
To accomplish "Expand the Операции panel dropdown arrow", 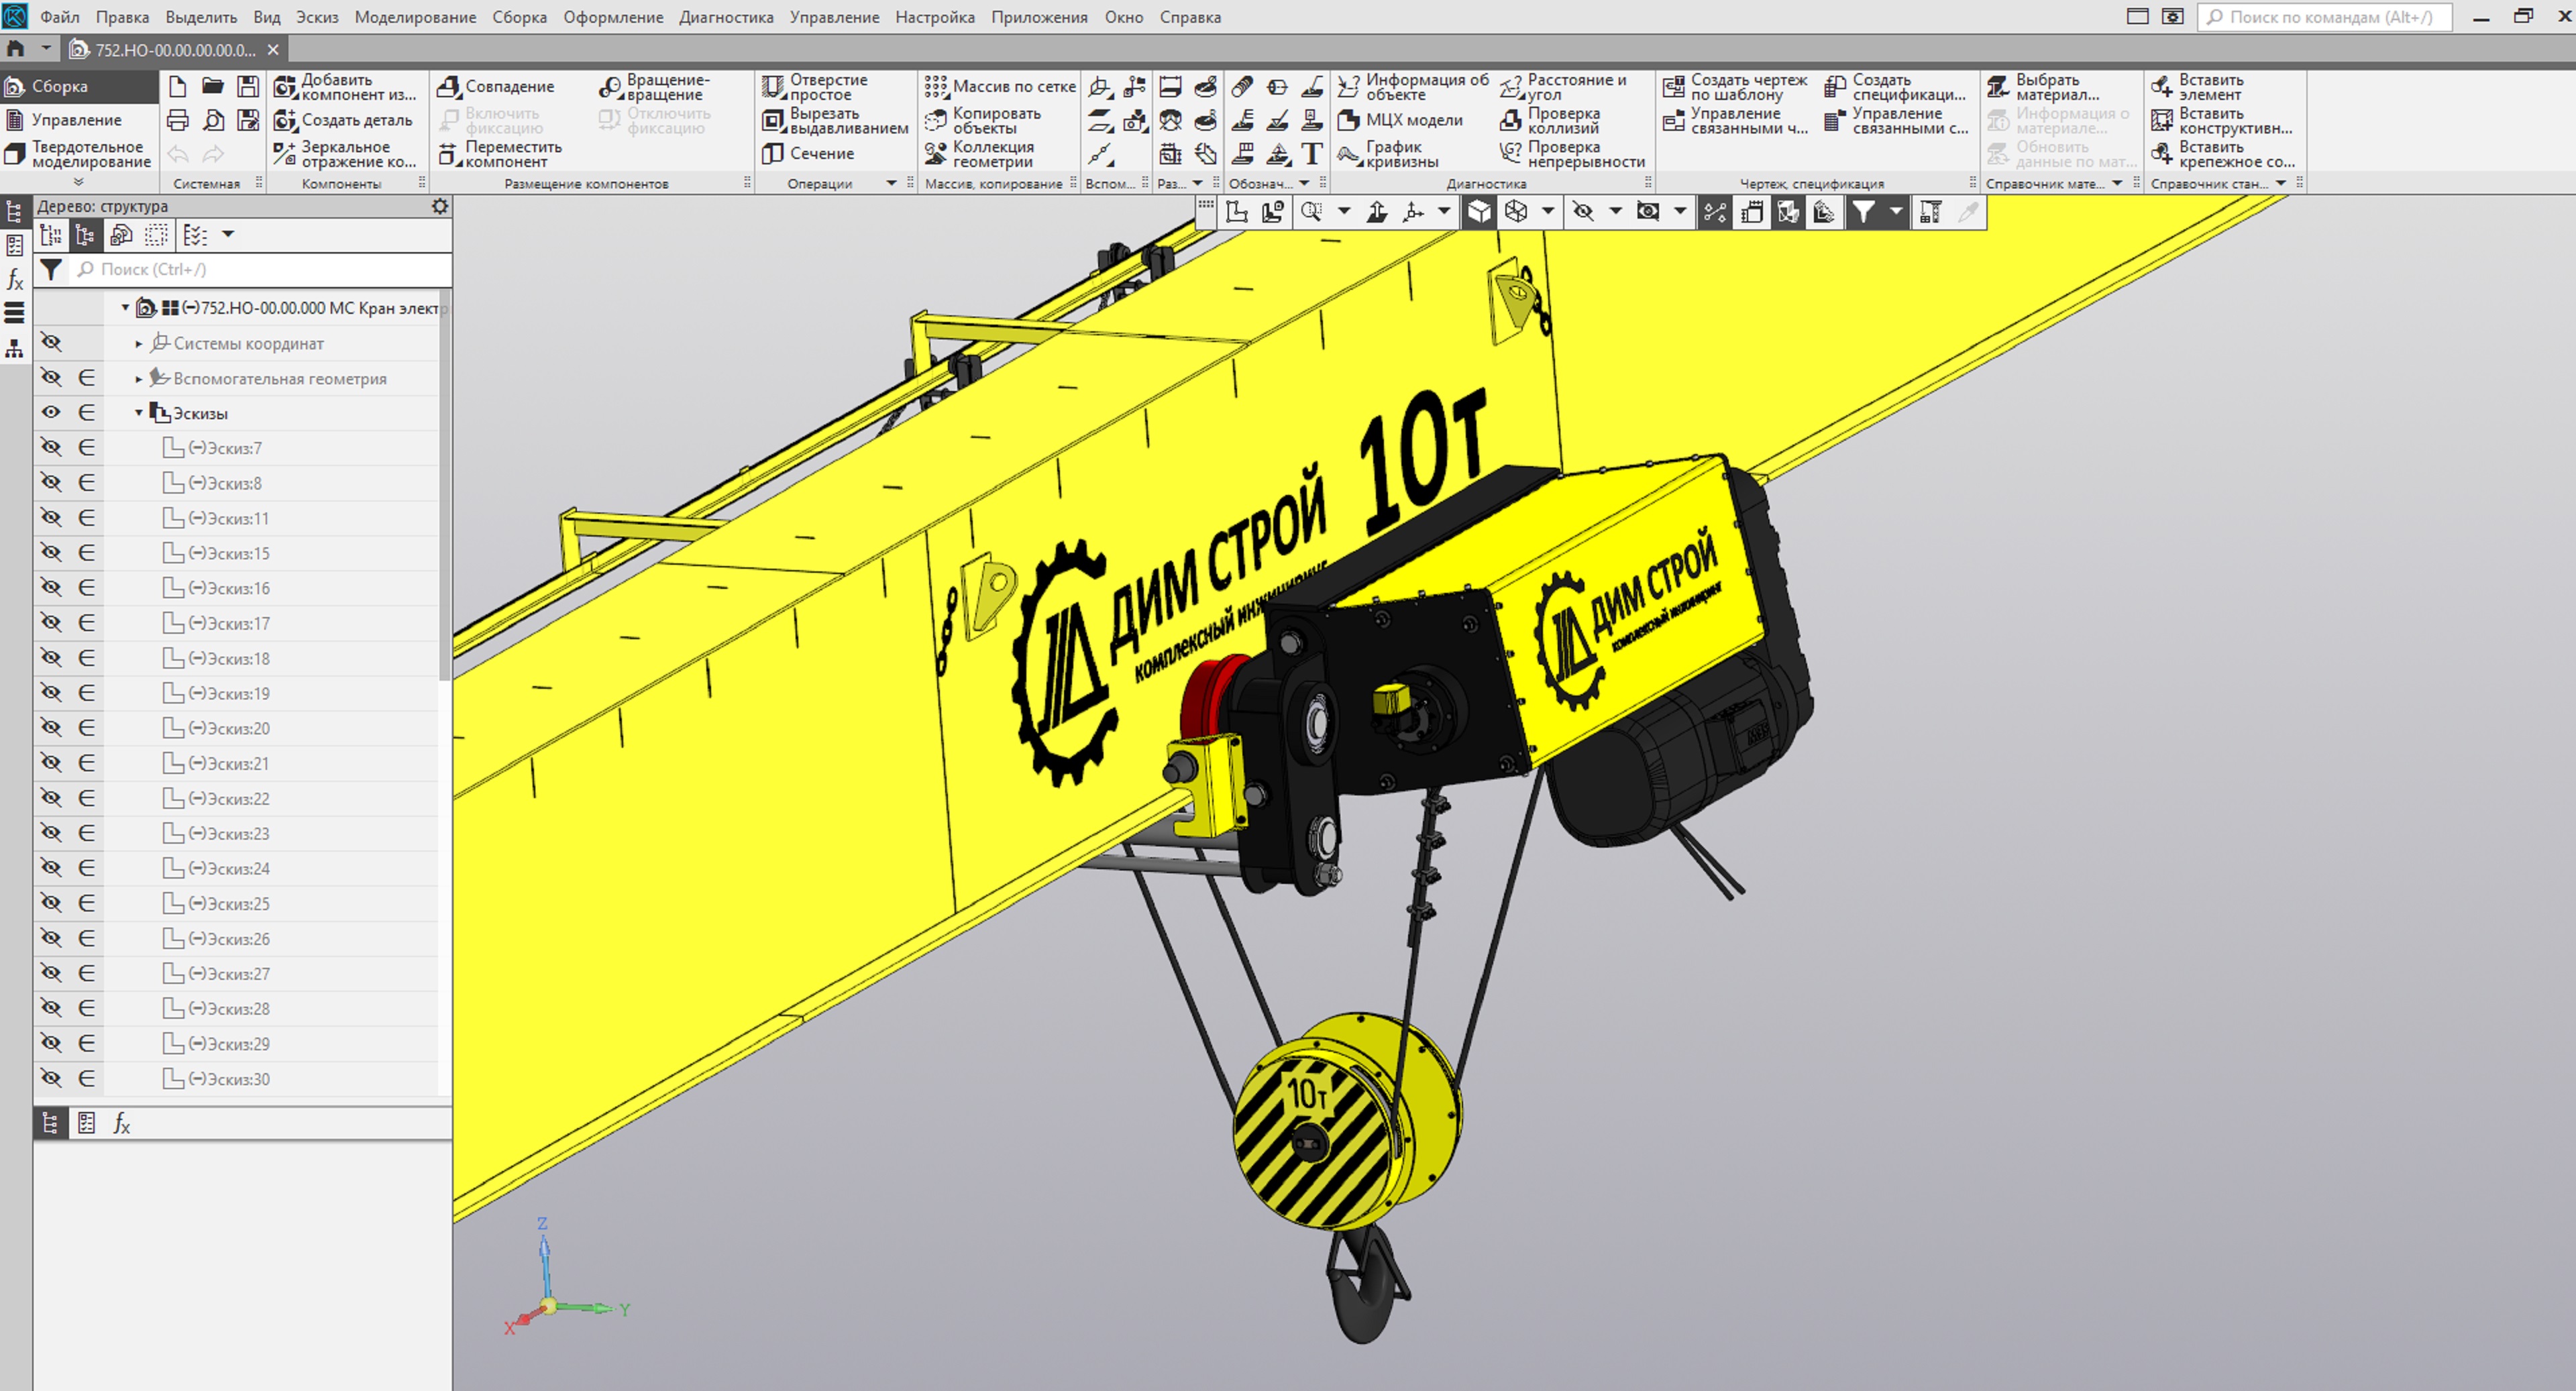I will pos(891,184).
